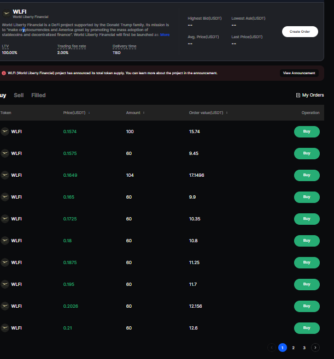The height and width of the screenshot is (359, 334).
Task: Click WLFI token icon in 0.21 row
Action: pyautogui.click(x=5, y=328)
